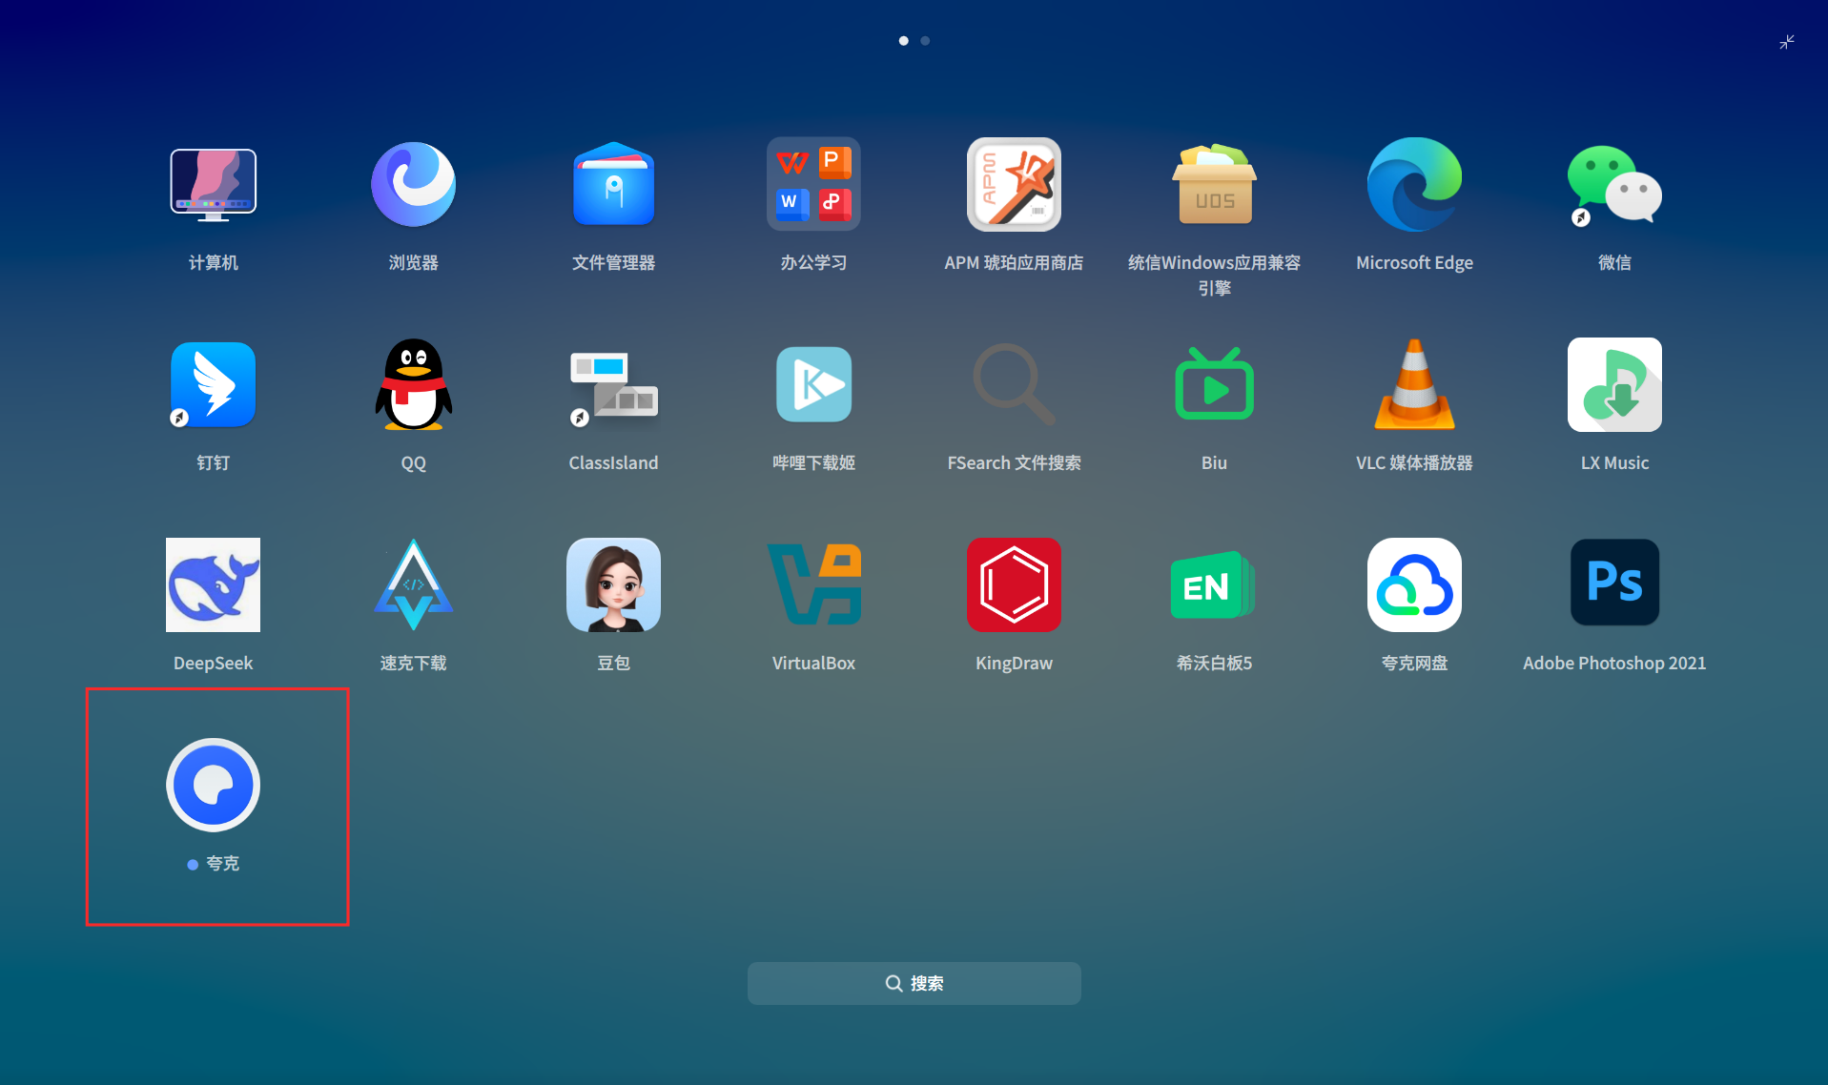
Task: Click the 搜索 search field
Action: point(914,983)
